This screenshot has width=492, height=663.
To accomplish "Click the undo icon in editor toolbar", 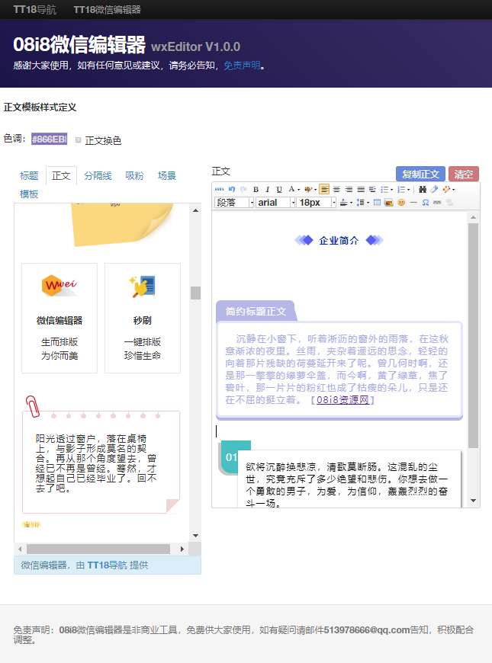I will tap(232, 190).
